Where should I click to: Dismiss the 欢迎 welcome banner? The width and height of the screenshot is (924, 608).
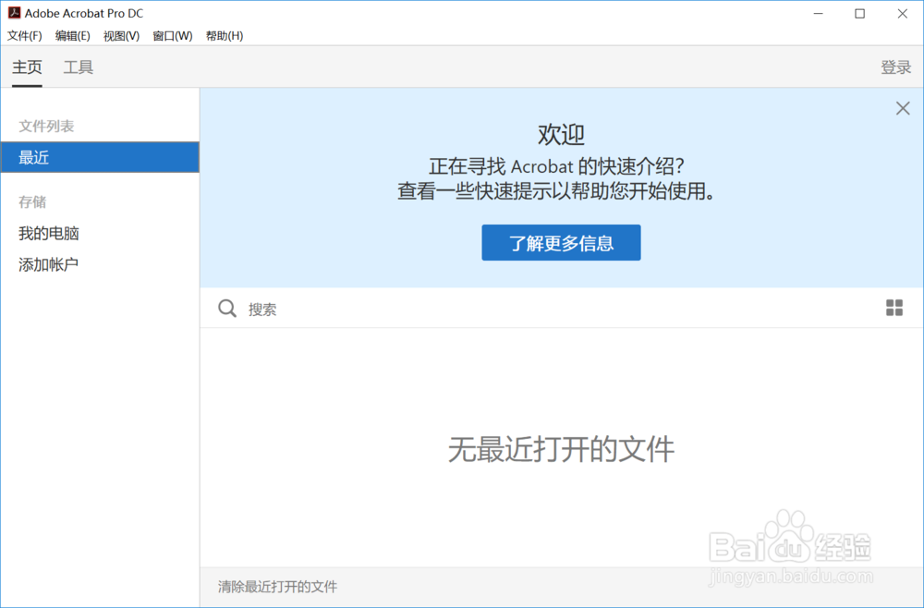click(x=902, y=108)
